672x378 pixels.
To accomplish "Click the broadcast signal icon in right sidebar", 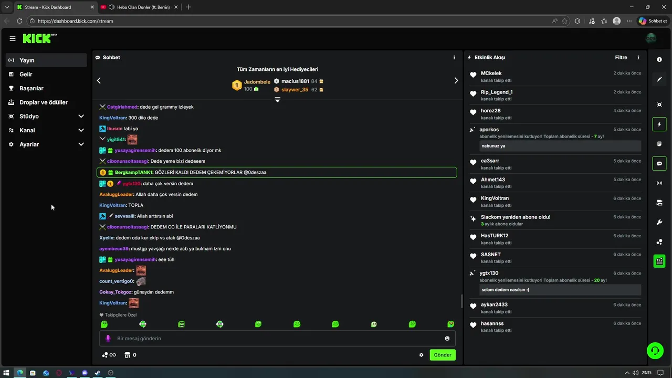I will click(659, 183).
